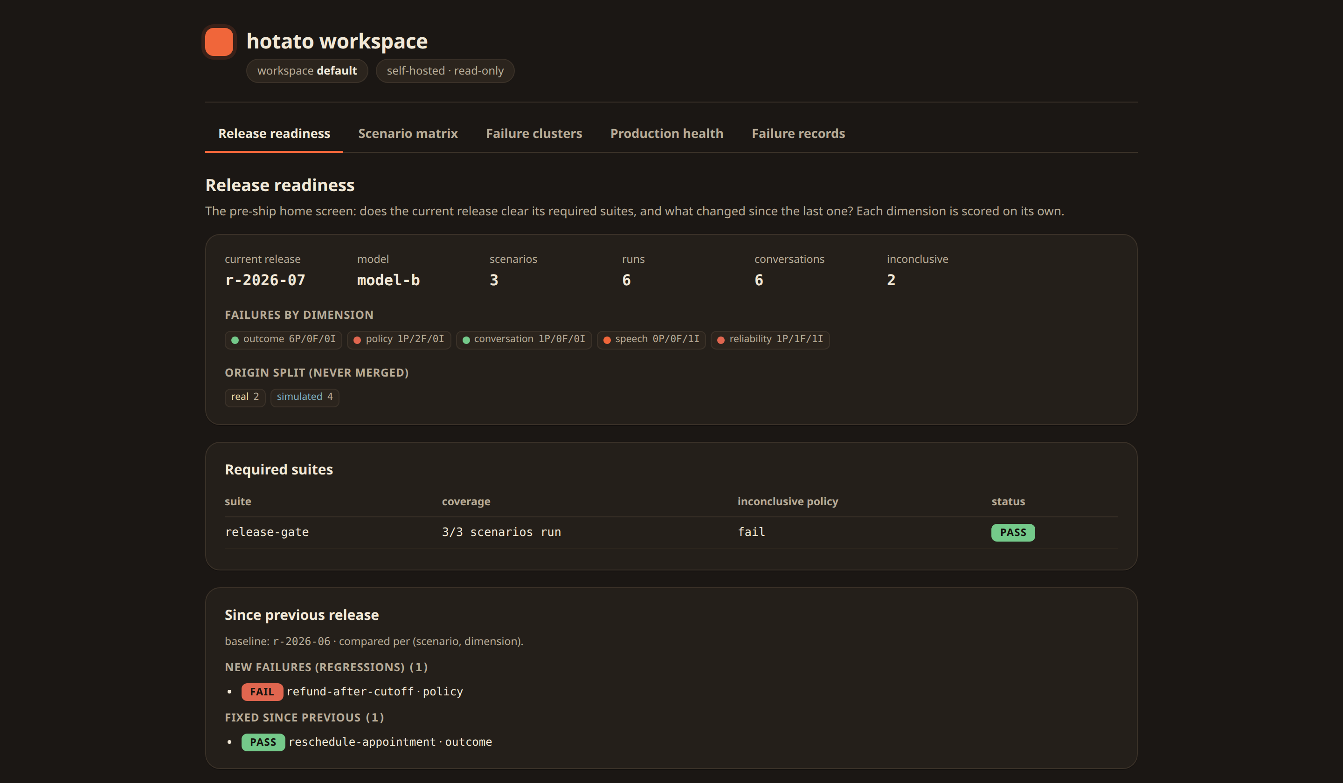The image size is (1343, 783).
Task: Click the orange hotato logo icon
Action: pyautogui.click(x=219, y=41)
